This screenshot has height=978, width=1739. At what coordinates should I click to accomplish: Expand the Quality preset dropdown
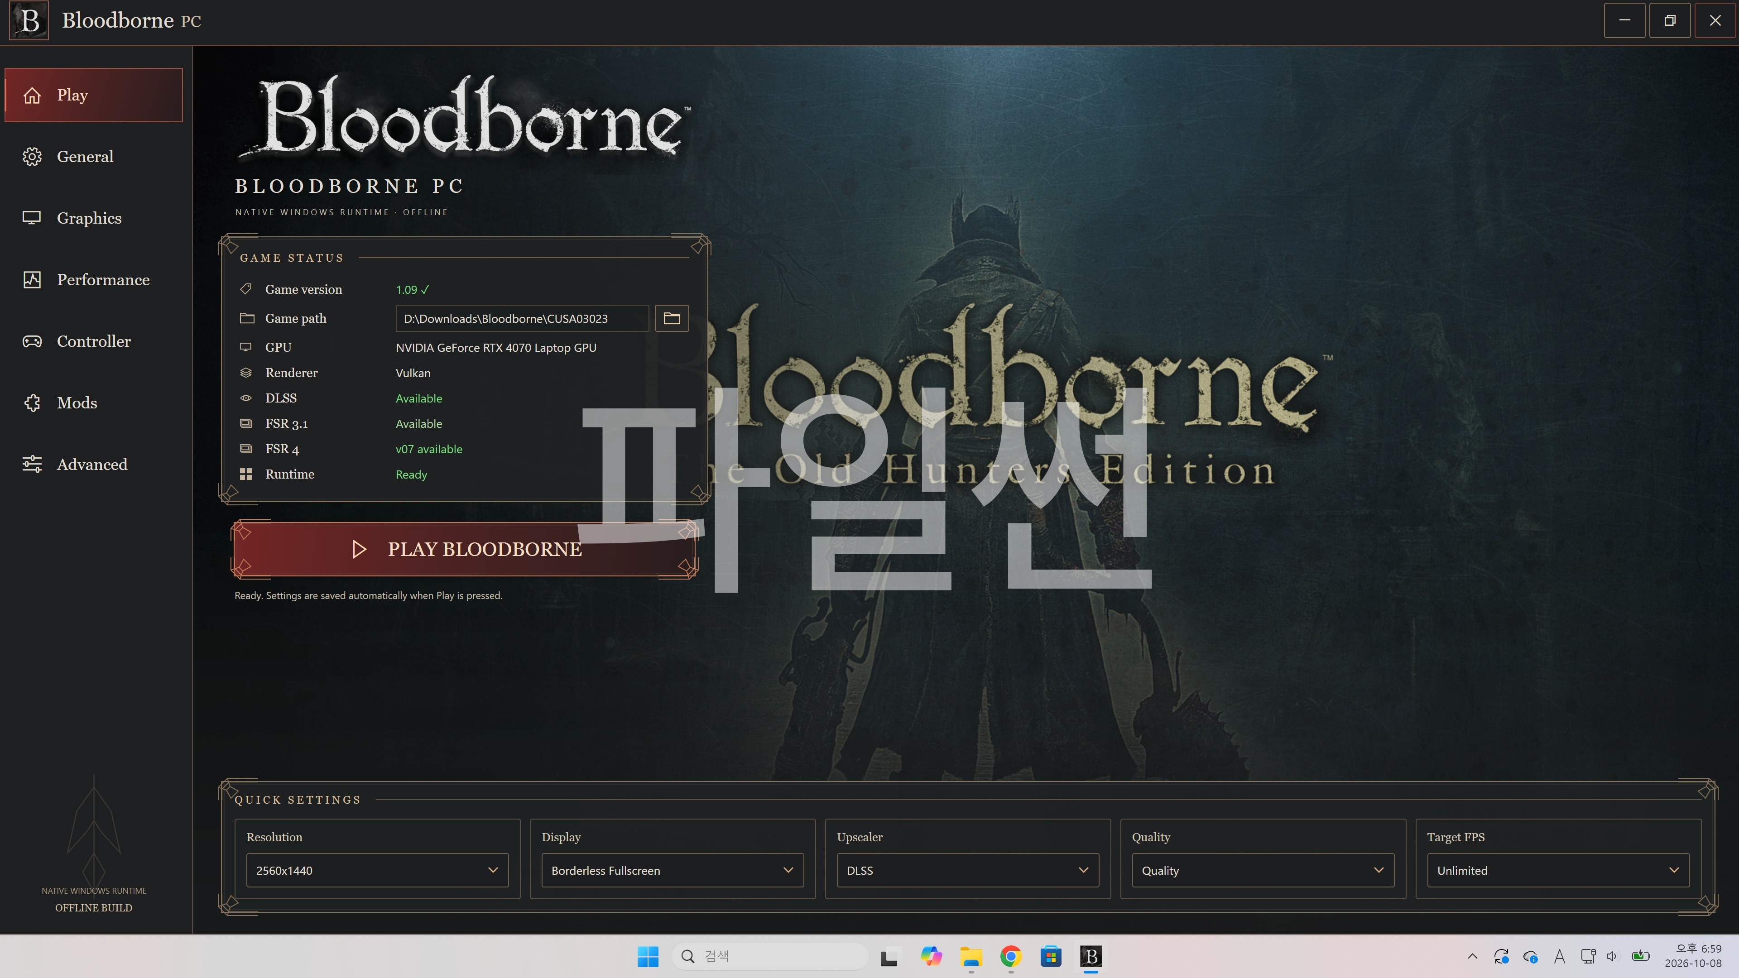coord(1263,870)
